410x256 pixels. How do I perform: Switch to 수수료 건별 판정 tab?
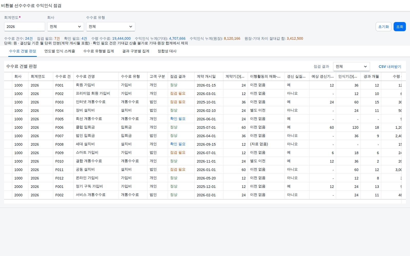click(23, 51)
